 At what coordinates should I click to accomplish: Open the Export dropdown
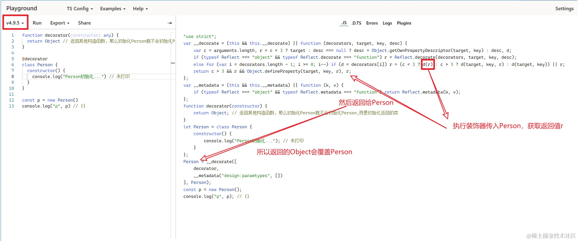(x=60, y=23)
